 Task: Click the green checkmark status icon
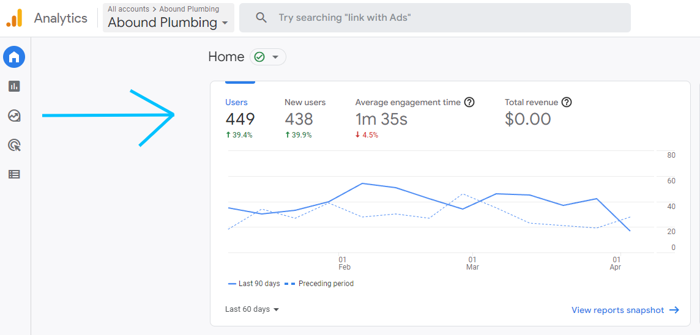pos(259,57)
